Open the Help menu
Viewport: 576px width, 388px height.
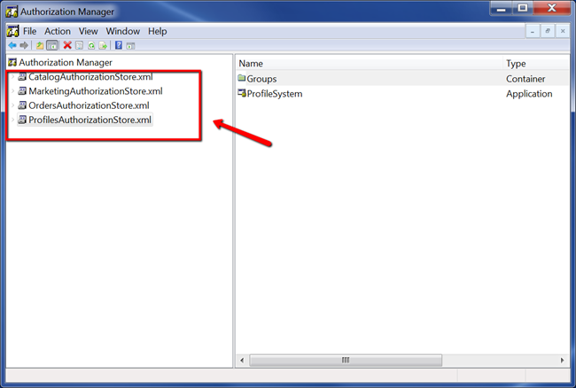point(157,31)
